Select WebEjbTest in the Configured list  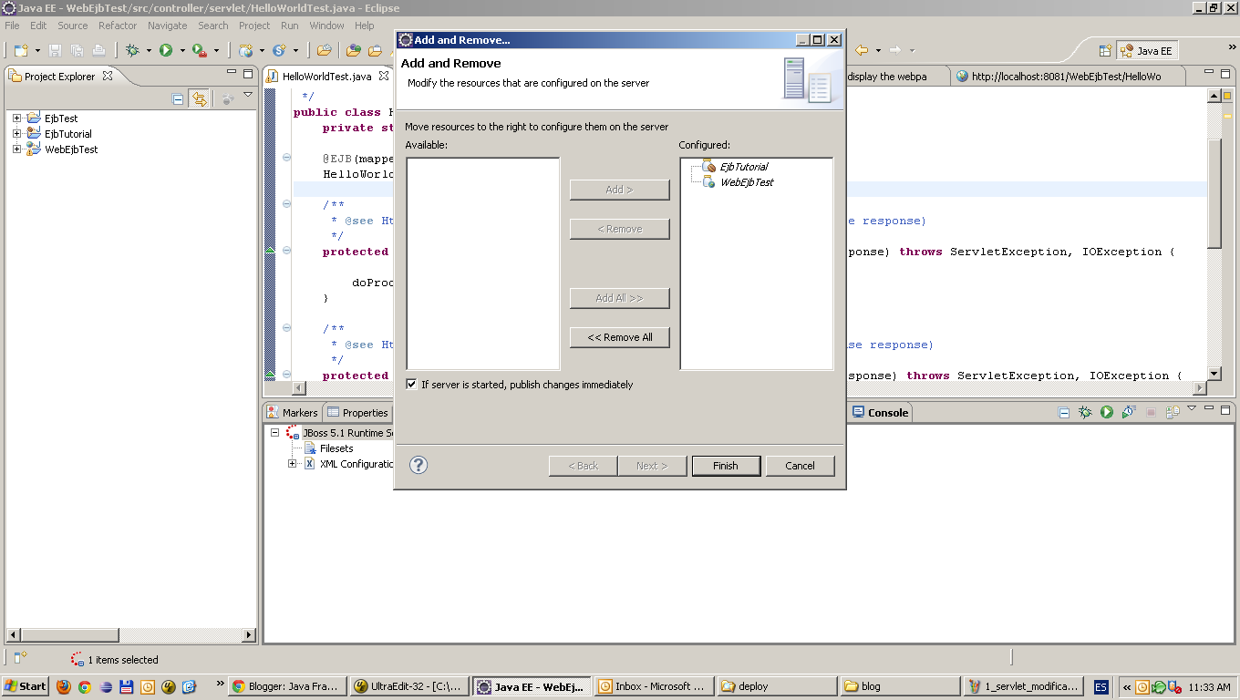point(746,181)
